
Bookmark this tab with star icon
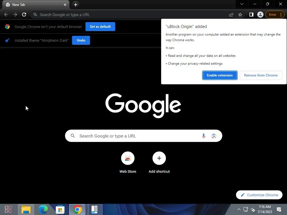click(240, 15)
